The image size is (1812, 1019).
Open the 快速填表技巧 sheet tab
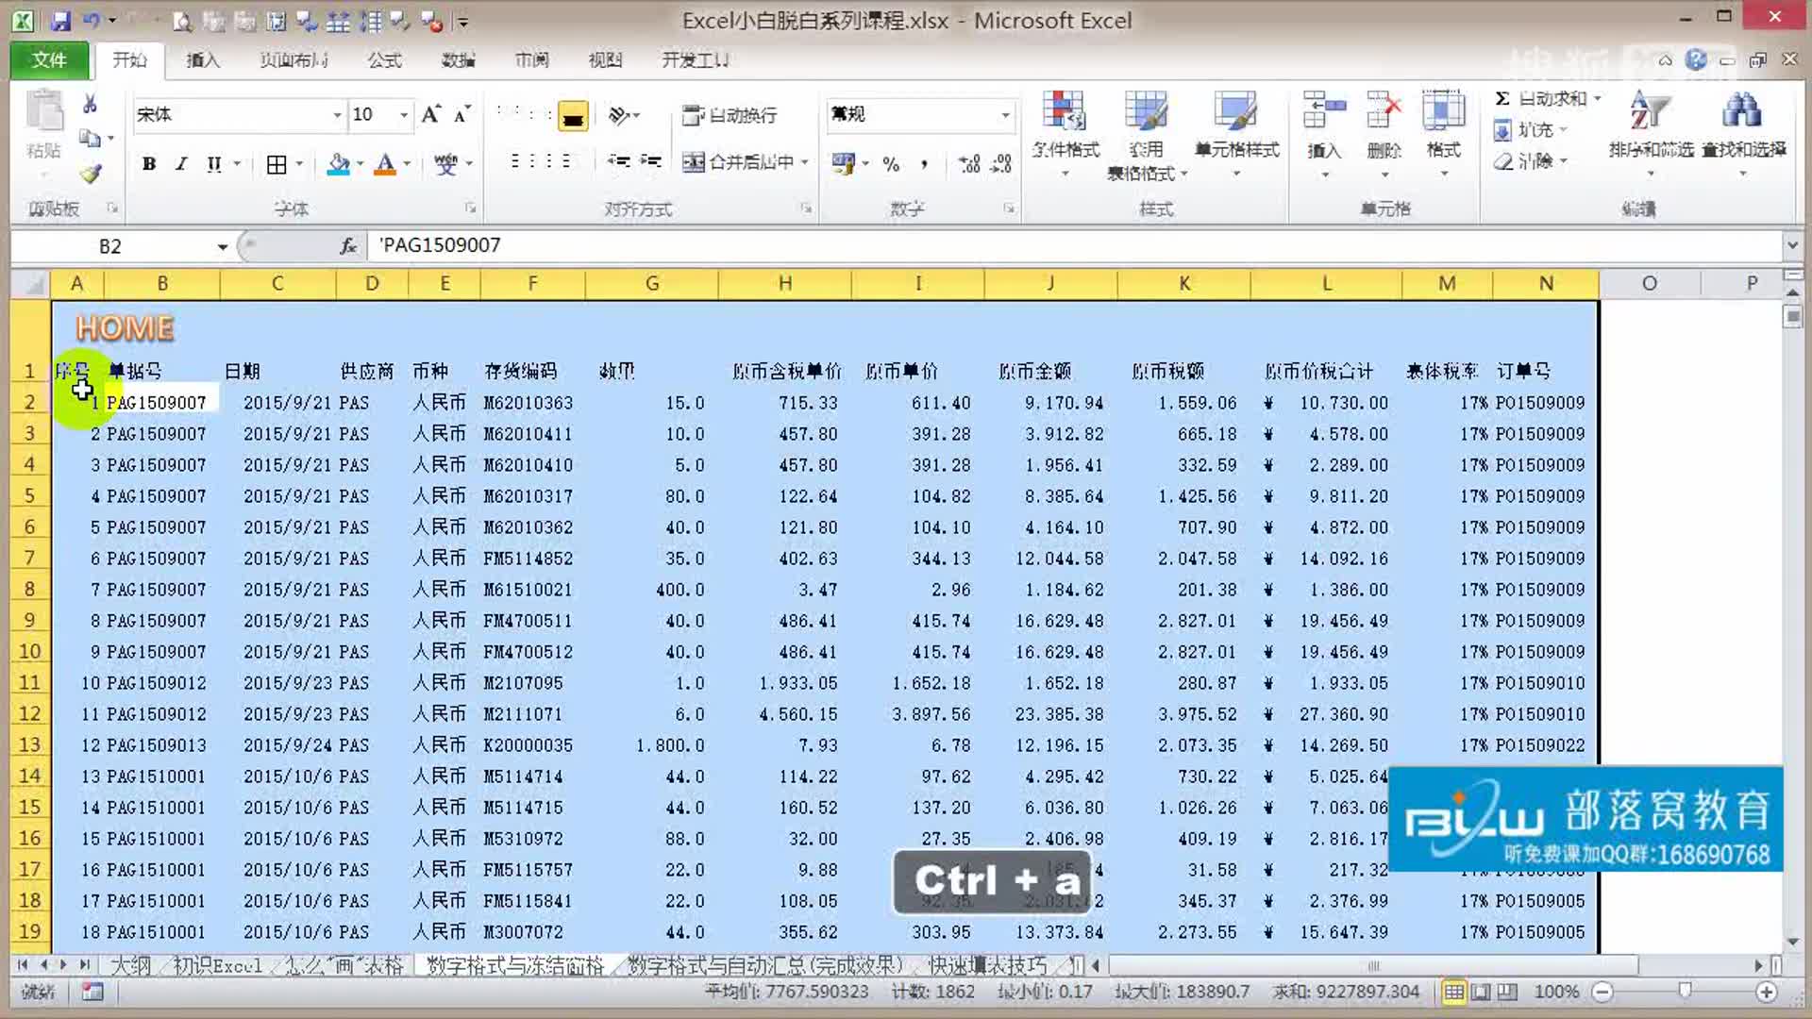click(986, 965)
